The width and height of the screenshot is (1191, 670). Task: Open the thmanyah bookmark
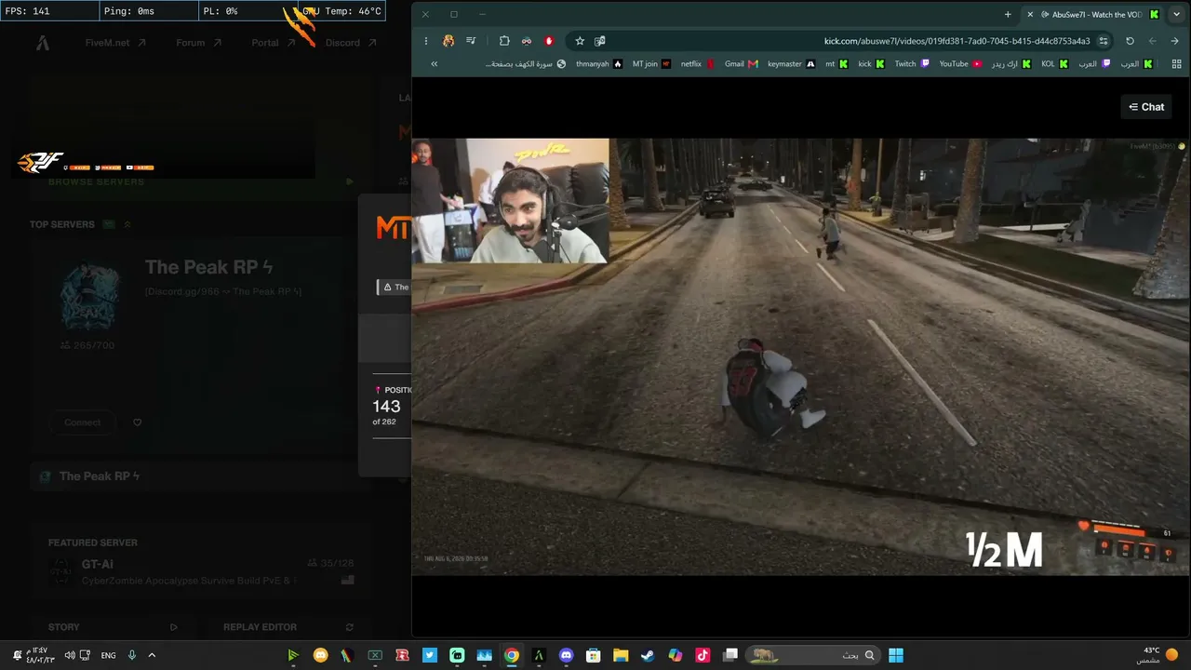tap(599, 64)
